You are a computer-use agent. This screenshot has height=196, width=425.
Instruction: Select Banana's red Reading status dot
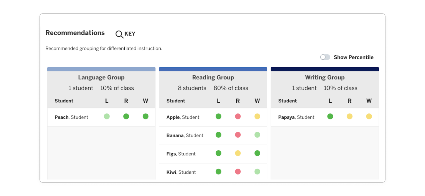[238, 135]
